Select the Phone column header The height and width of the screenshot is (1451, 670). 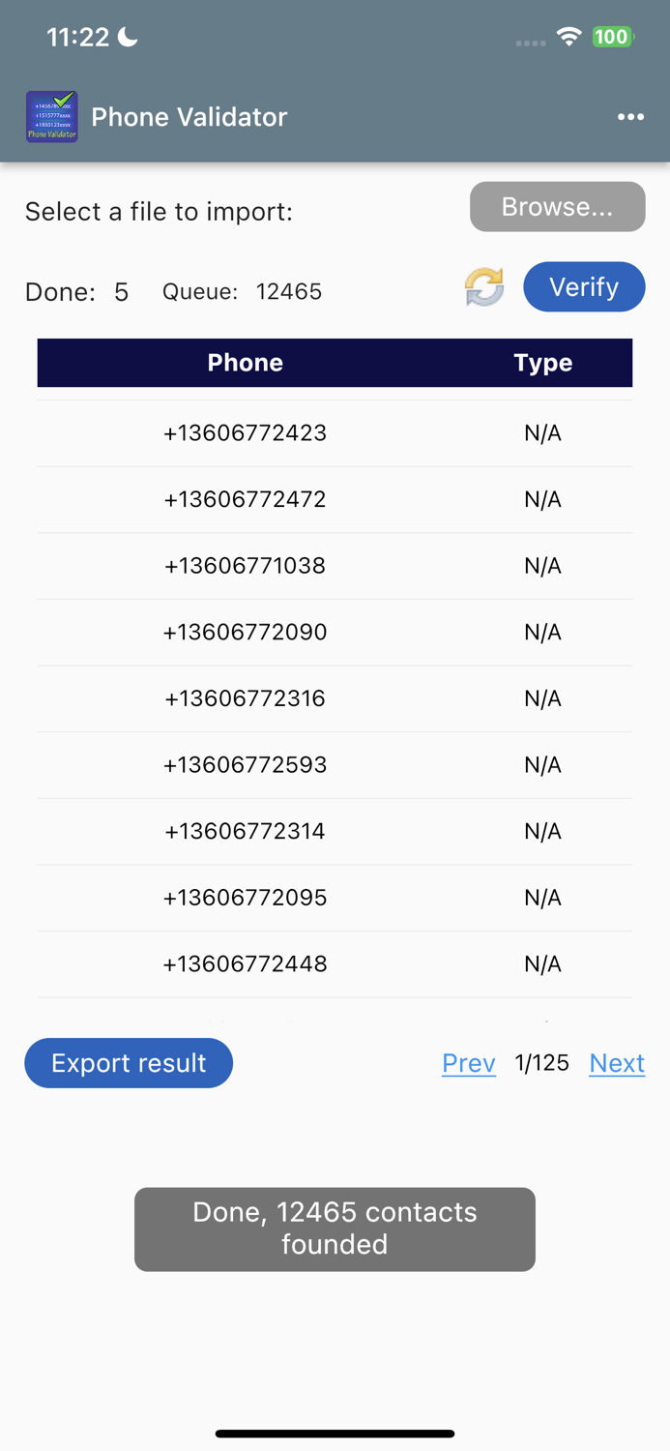pyautogui.click(x=245, y=363)
